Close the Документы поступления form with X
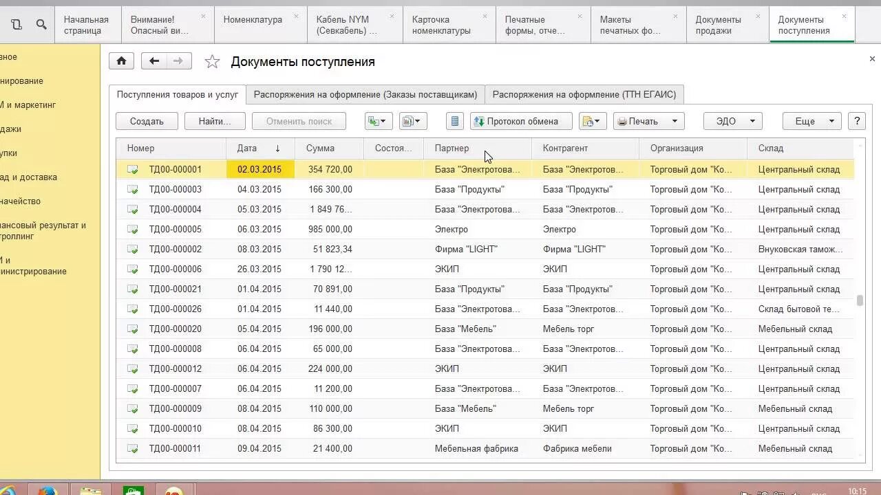The height and width of the screenshot is (495, 881). [872, 59]
